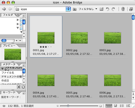This screenshot has height=108, width=135.
Task: Switch to details view mode
Action: (x=122, y=106)
